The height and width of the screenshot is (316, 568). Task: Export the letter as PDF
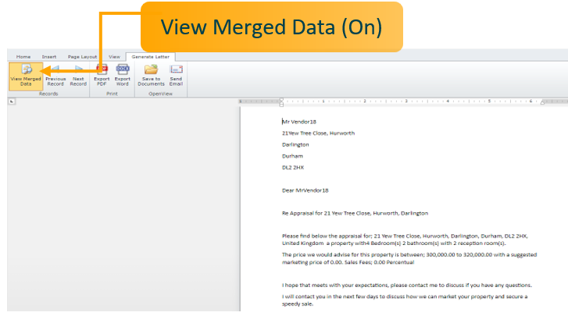[x=102, y=76]
